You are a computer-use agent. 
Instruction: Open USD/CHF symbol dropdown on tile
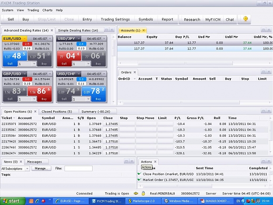pos(79,74)
